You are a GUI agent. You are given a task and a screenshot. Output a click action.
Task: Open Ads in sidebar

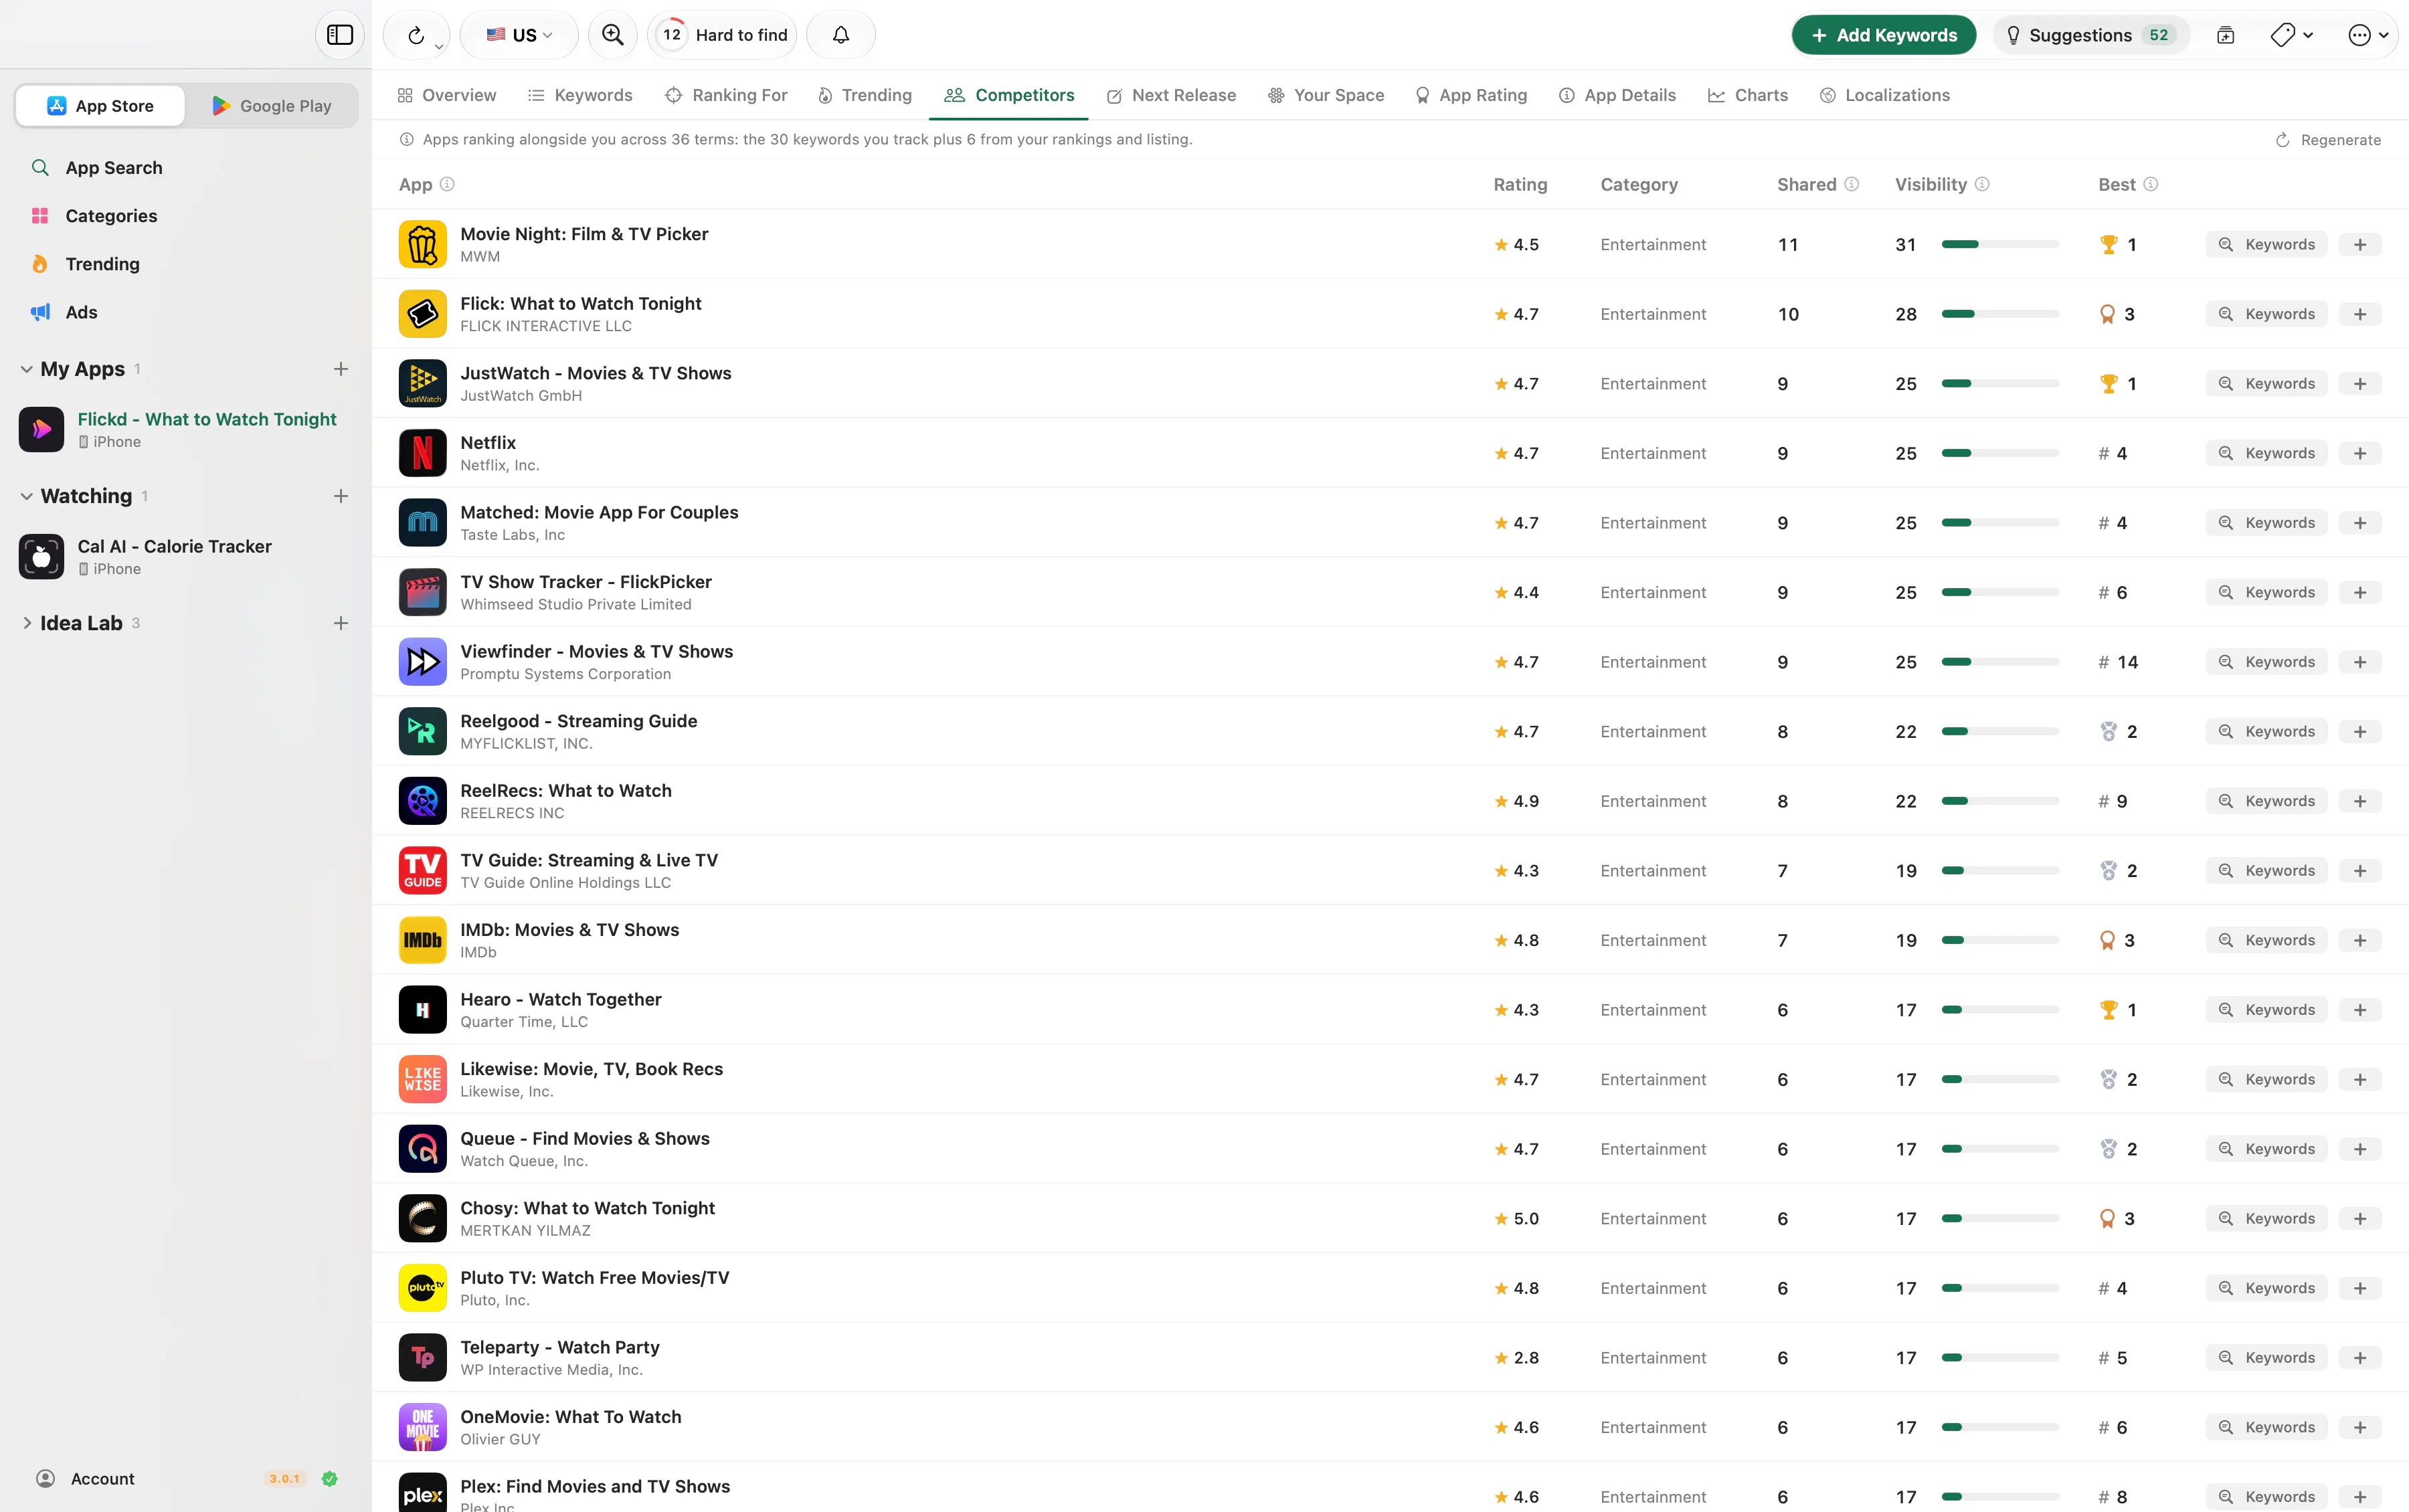[81, 312]
